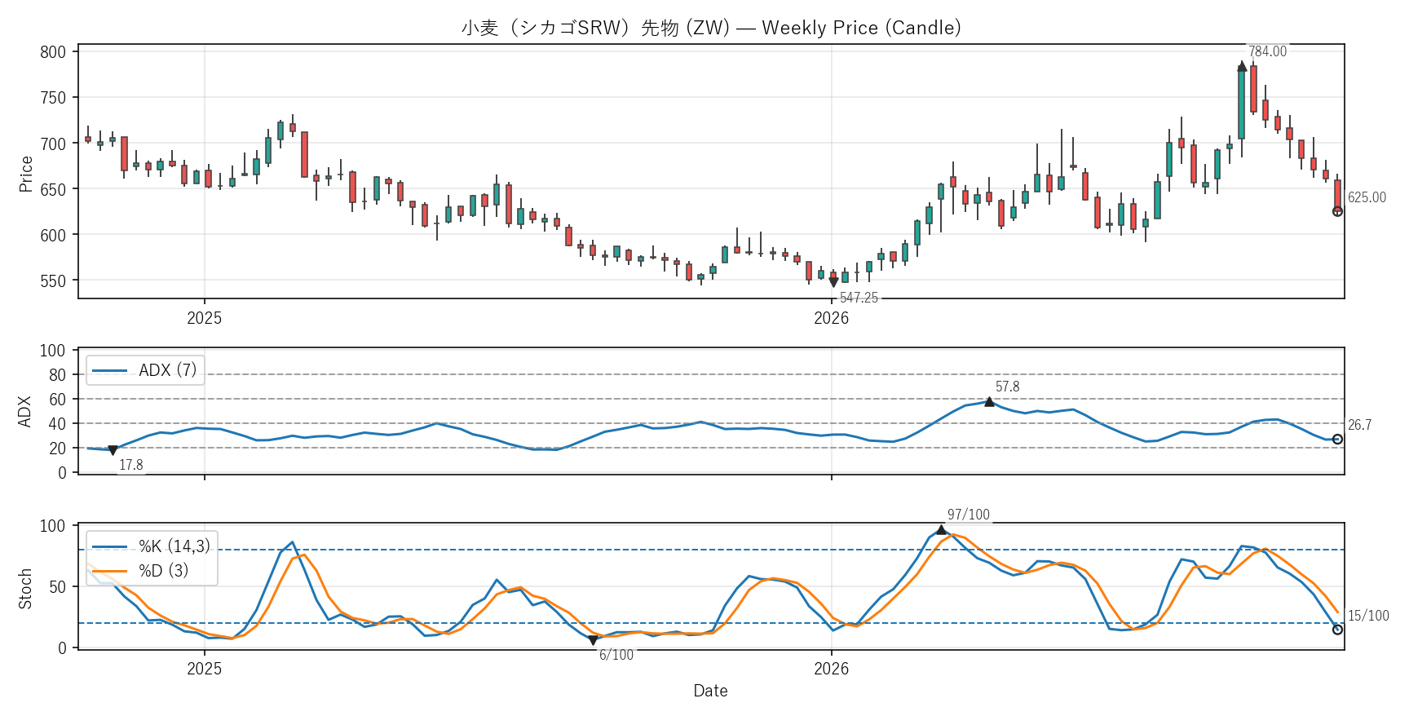
Task: Click the 2026 date label under the Stoch panel
Action: (x=832, y=669)
